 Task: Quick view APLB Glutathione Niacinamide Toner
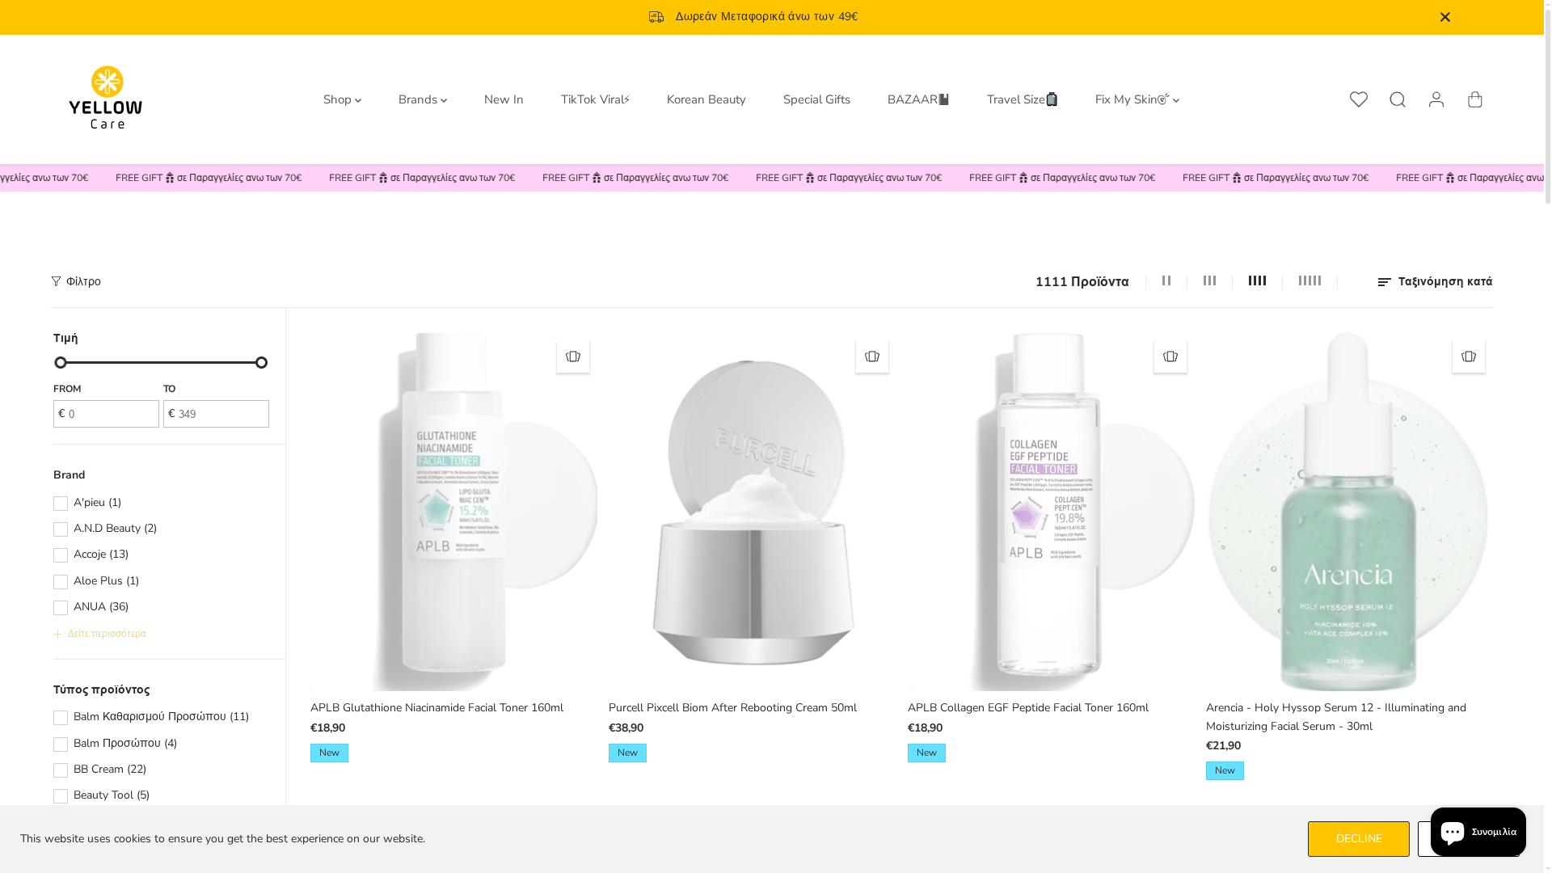[x=573, y=356]
